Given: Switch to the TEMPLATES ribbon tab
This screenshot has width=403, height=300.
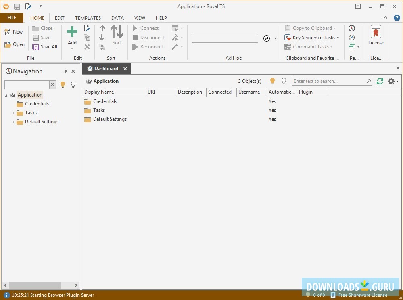Looking at the screenshot, I should click(88, 18).
